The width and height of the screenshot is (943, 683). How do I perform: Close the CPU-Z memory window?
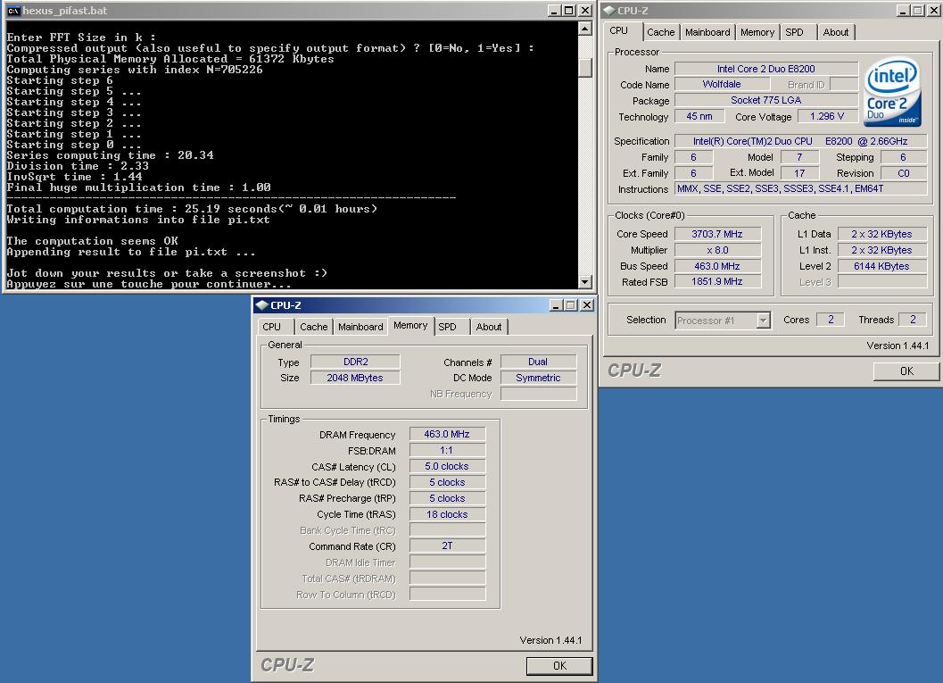click(x=586, y=305)
